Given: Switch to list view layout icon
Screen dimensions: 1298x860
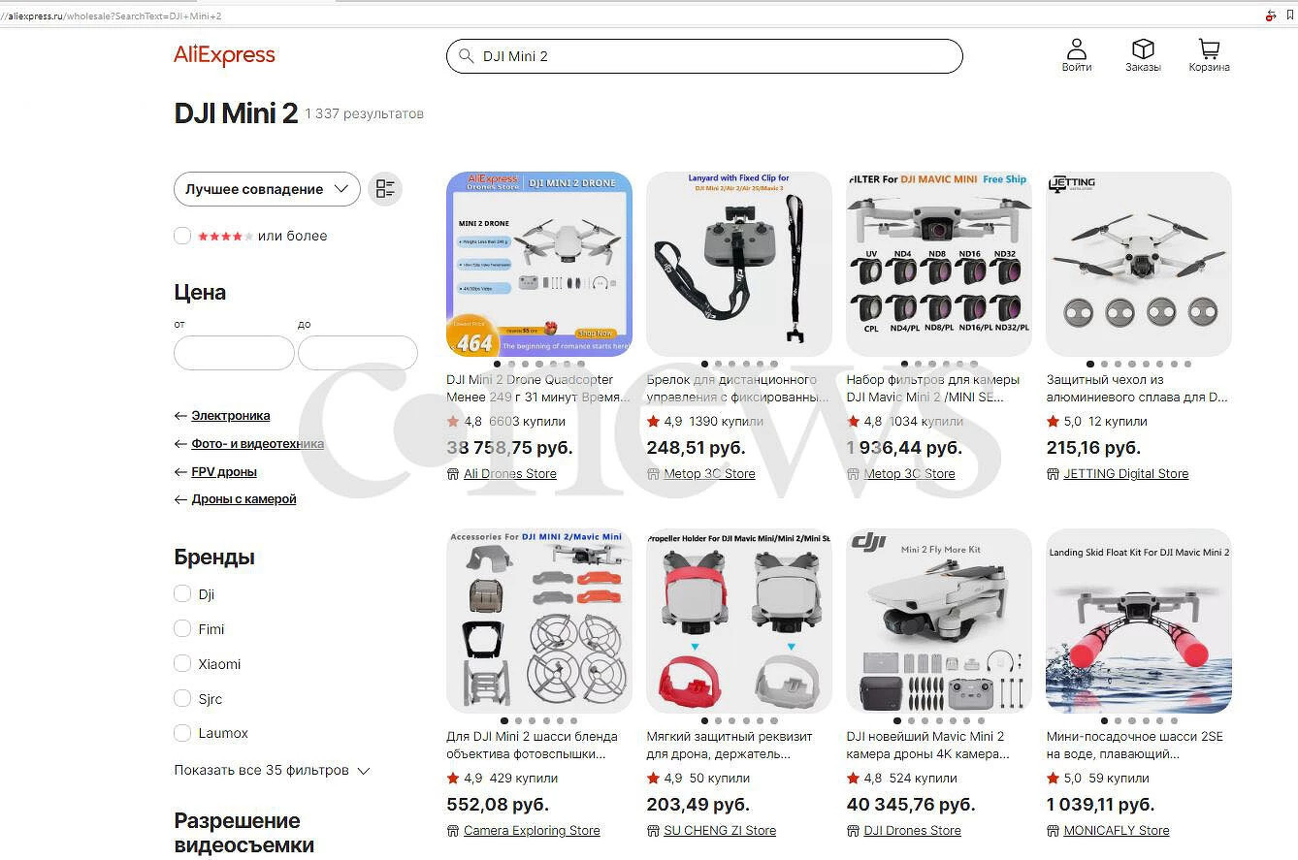Looking at the screenshot, I should (385, 189).
